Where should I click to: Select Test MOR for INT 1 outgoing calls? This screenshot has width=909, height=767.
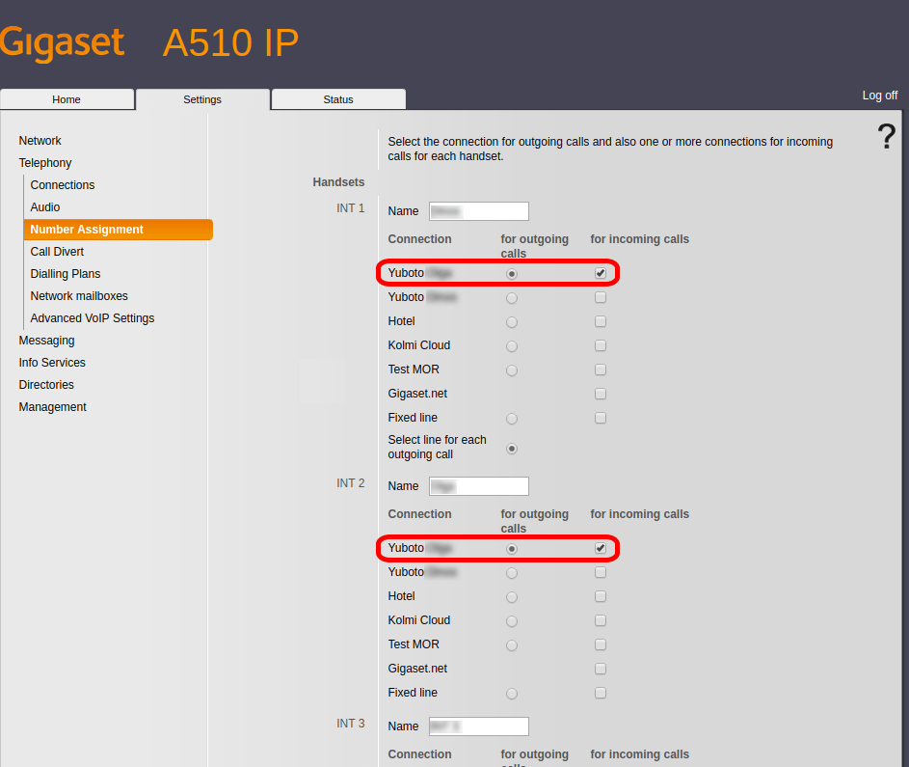[511, 370]
